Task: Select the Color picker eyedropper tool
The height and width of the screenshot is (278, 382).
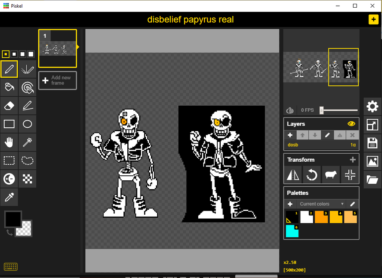Action: 9,197
